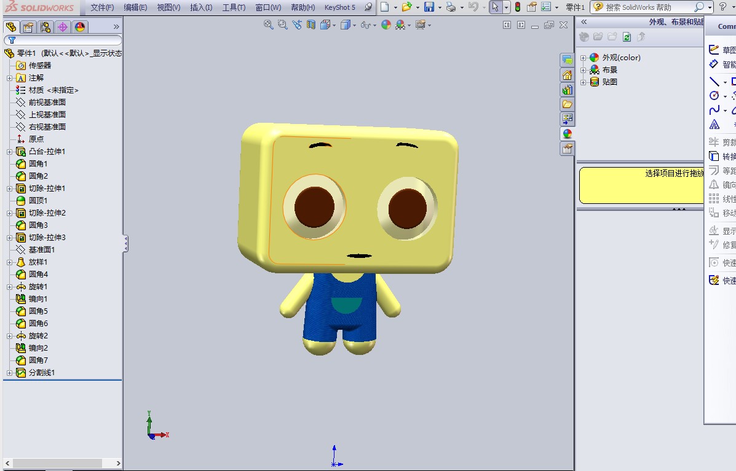The height and width of the screenshot is (471, 736).
Task: Click the refresh icon in appearances pane
Action: pyautogui.click(x=627, y=37)
